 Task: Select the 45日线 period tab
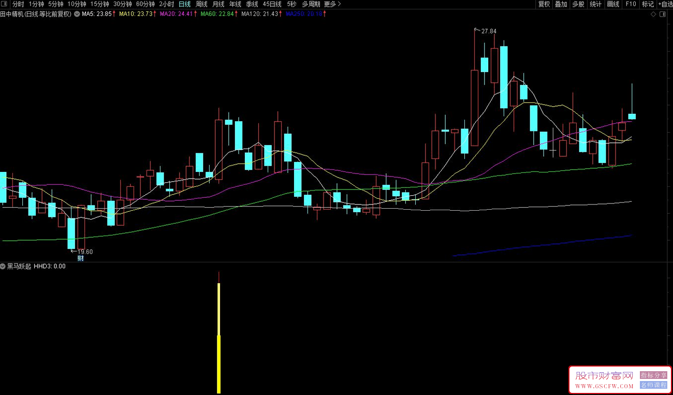(272, 4)
